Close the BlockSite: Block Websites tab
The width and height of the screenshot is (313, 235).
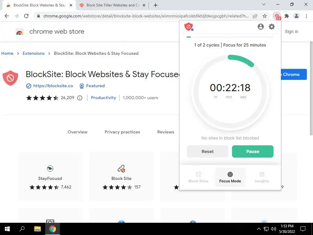point(71,6)
